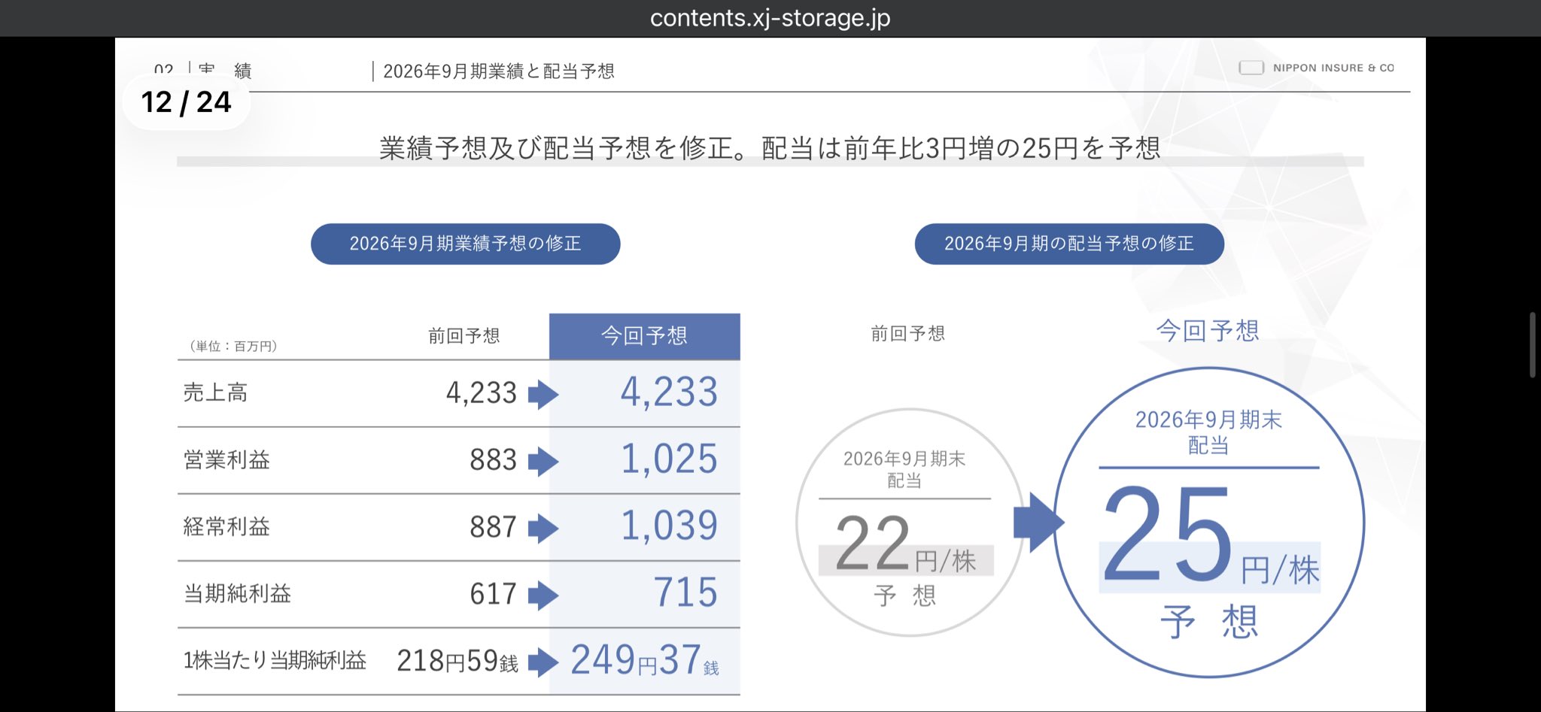Click the 2026年9月期の配当予想の修正 pill label
Screen dimensions: 1541x712
[1069, 244]
